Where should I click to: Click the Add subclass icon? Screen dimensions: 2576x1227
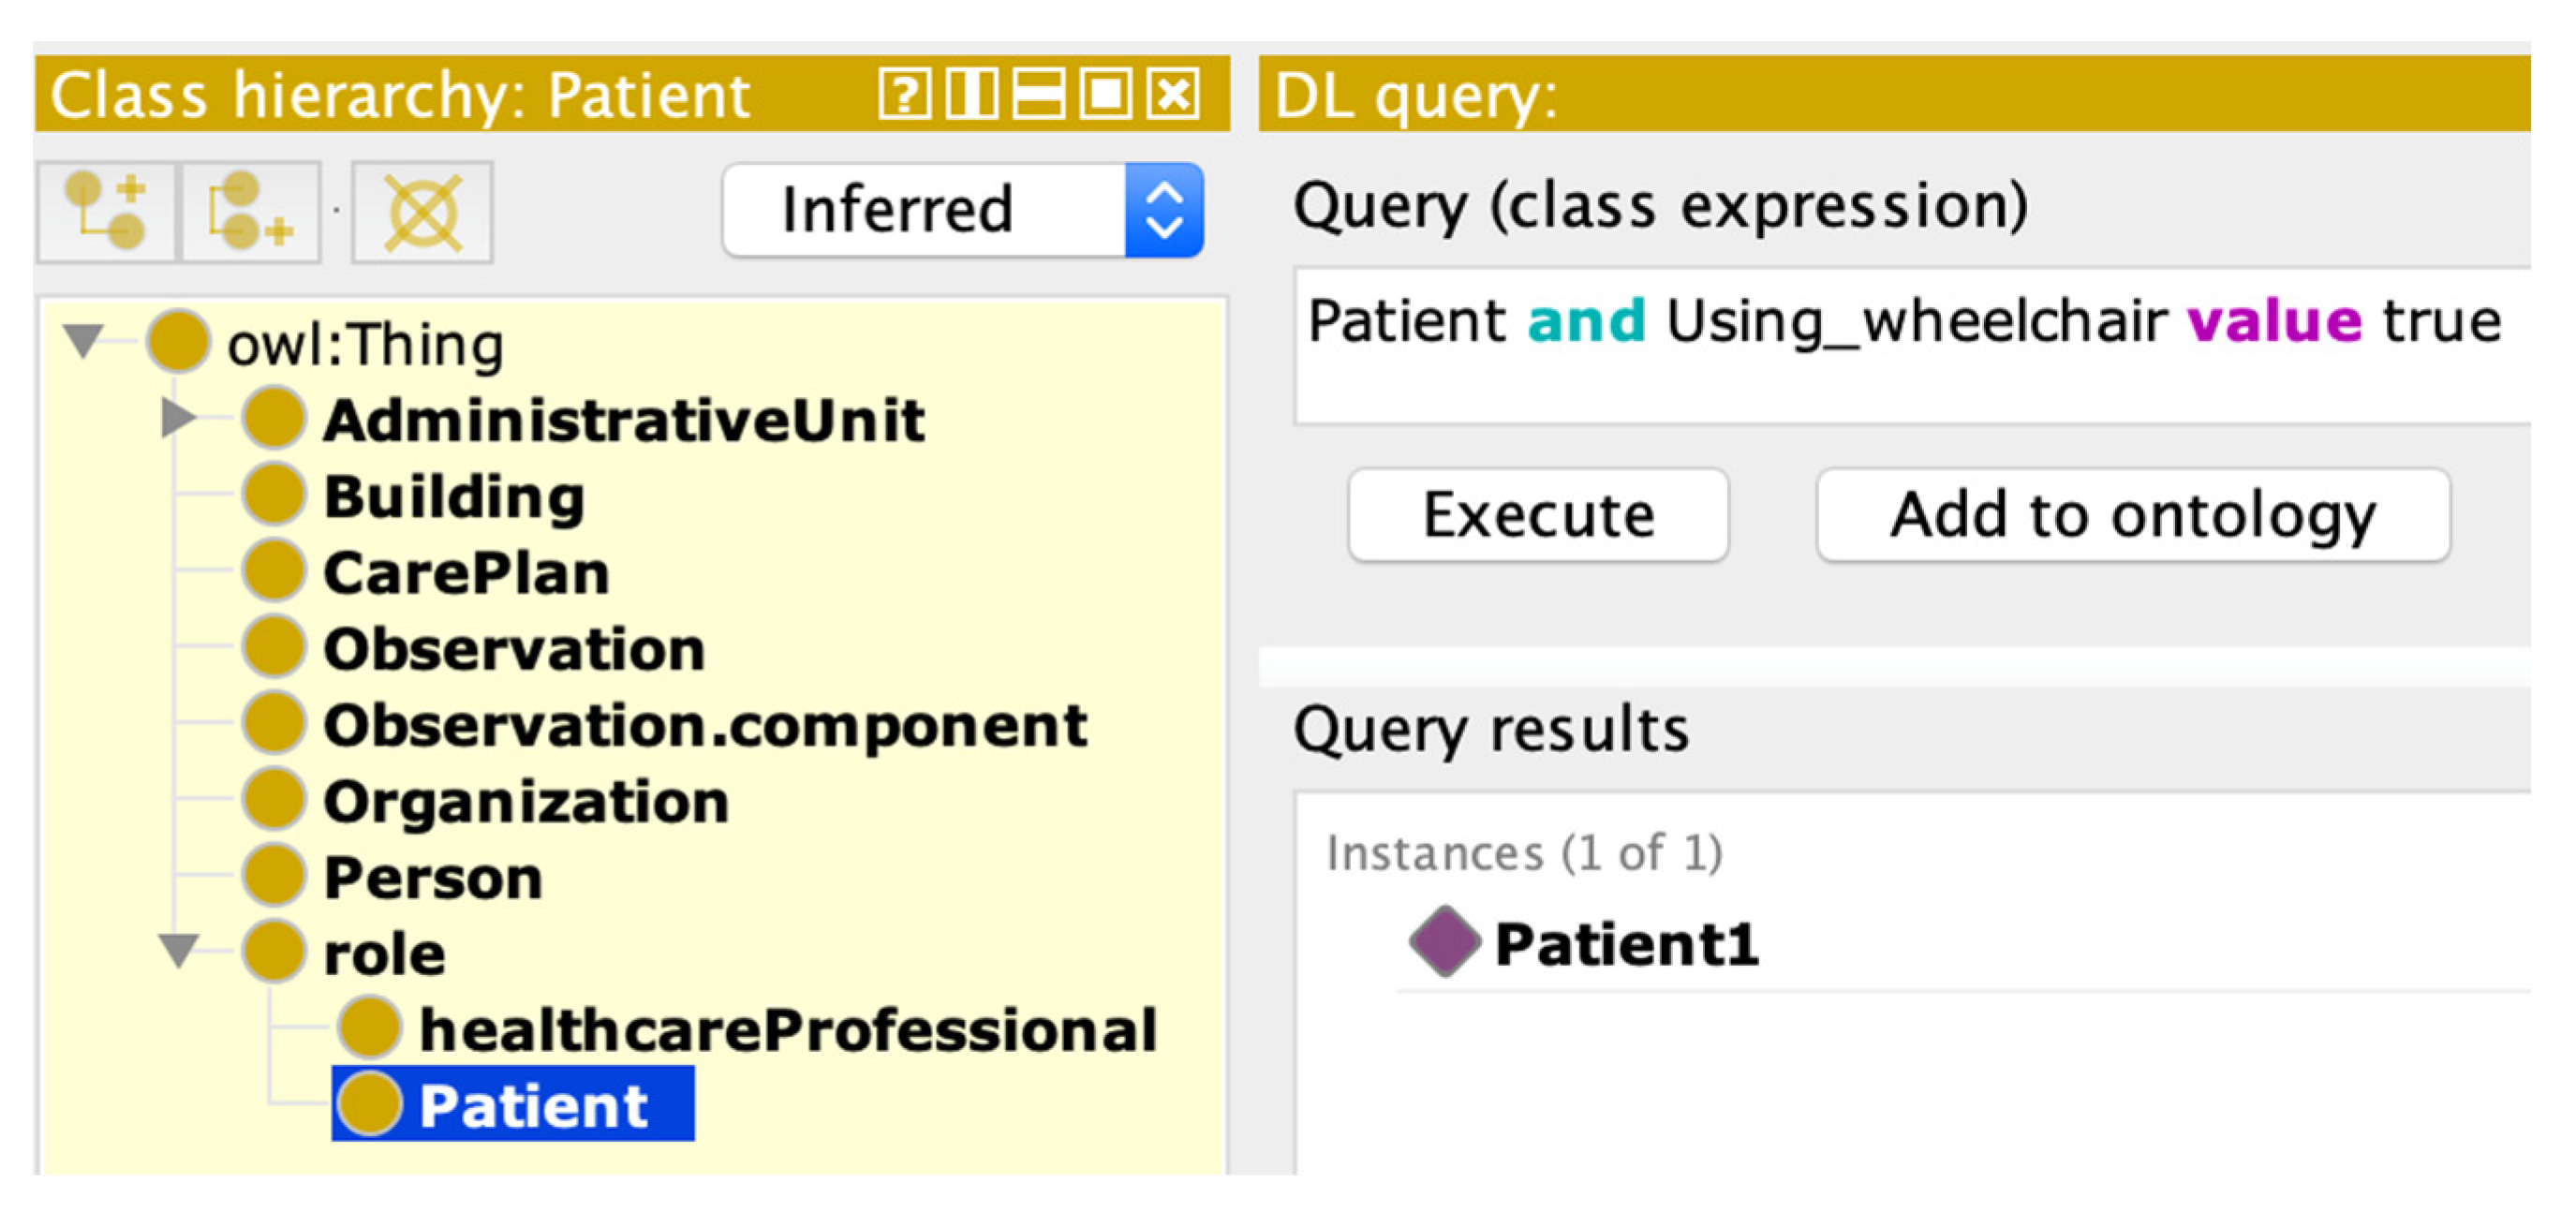tap(106, 211)
